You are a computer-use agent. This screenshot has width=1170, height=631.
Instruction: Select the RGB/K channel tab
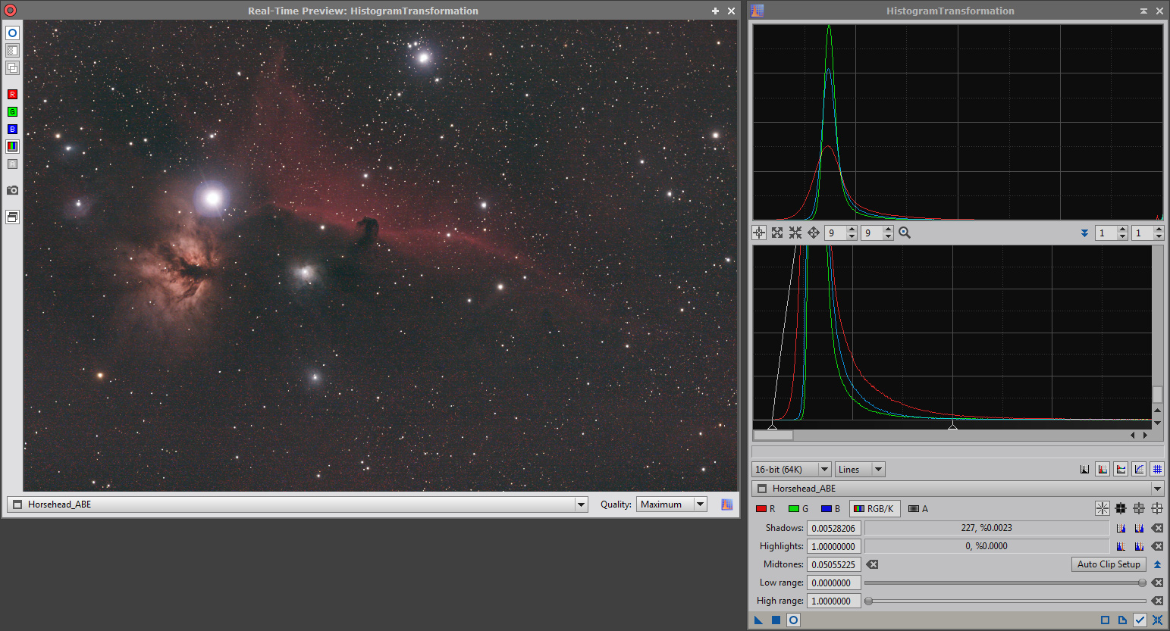click(x=874, y=509)
